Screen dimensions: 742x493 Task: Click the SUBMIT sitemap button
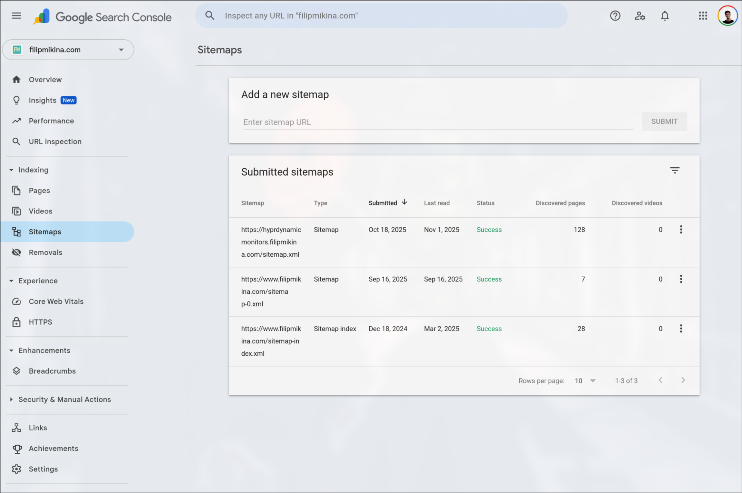(x=664, y=122)
